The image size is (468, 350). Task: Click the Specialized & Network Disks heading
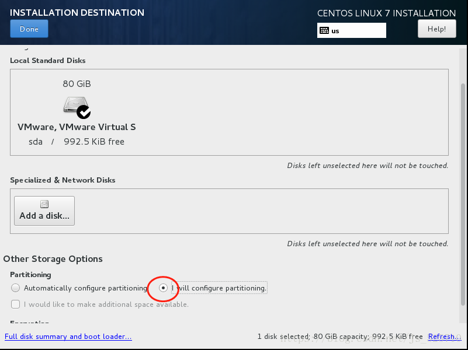(63, 180)
